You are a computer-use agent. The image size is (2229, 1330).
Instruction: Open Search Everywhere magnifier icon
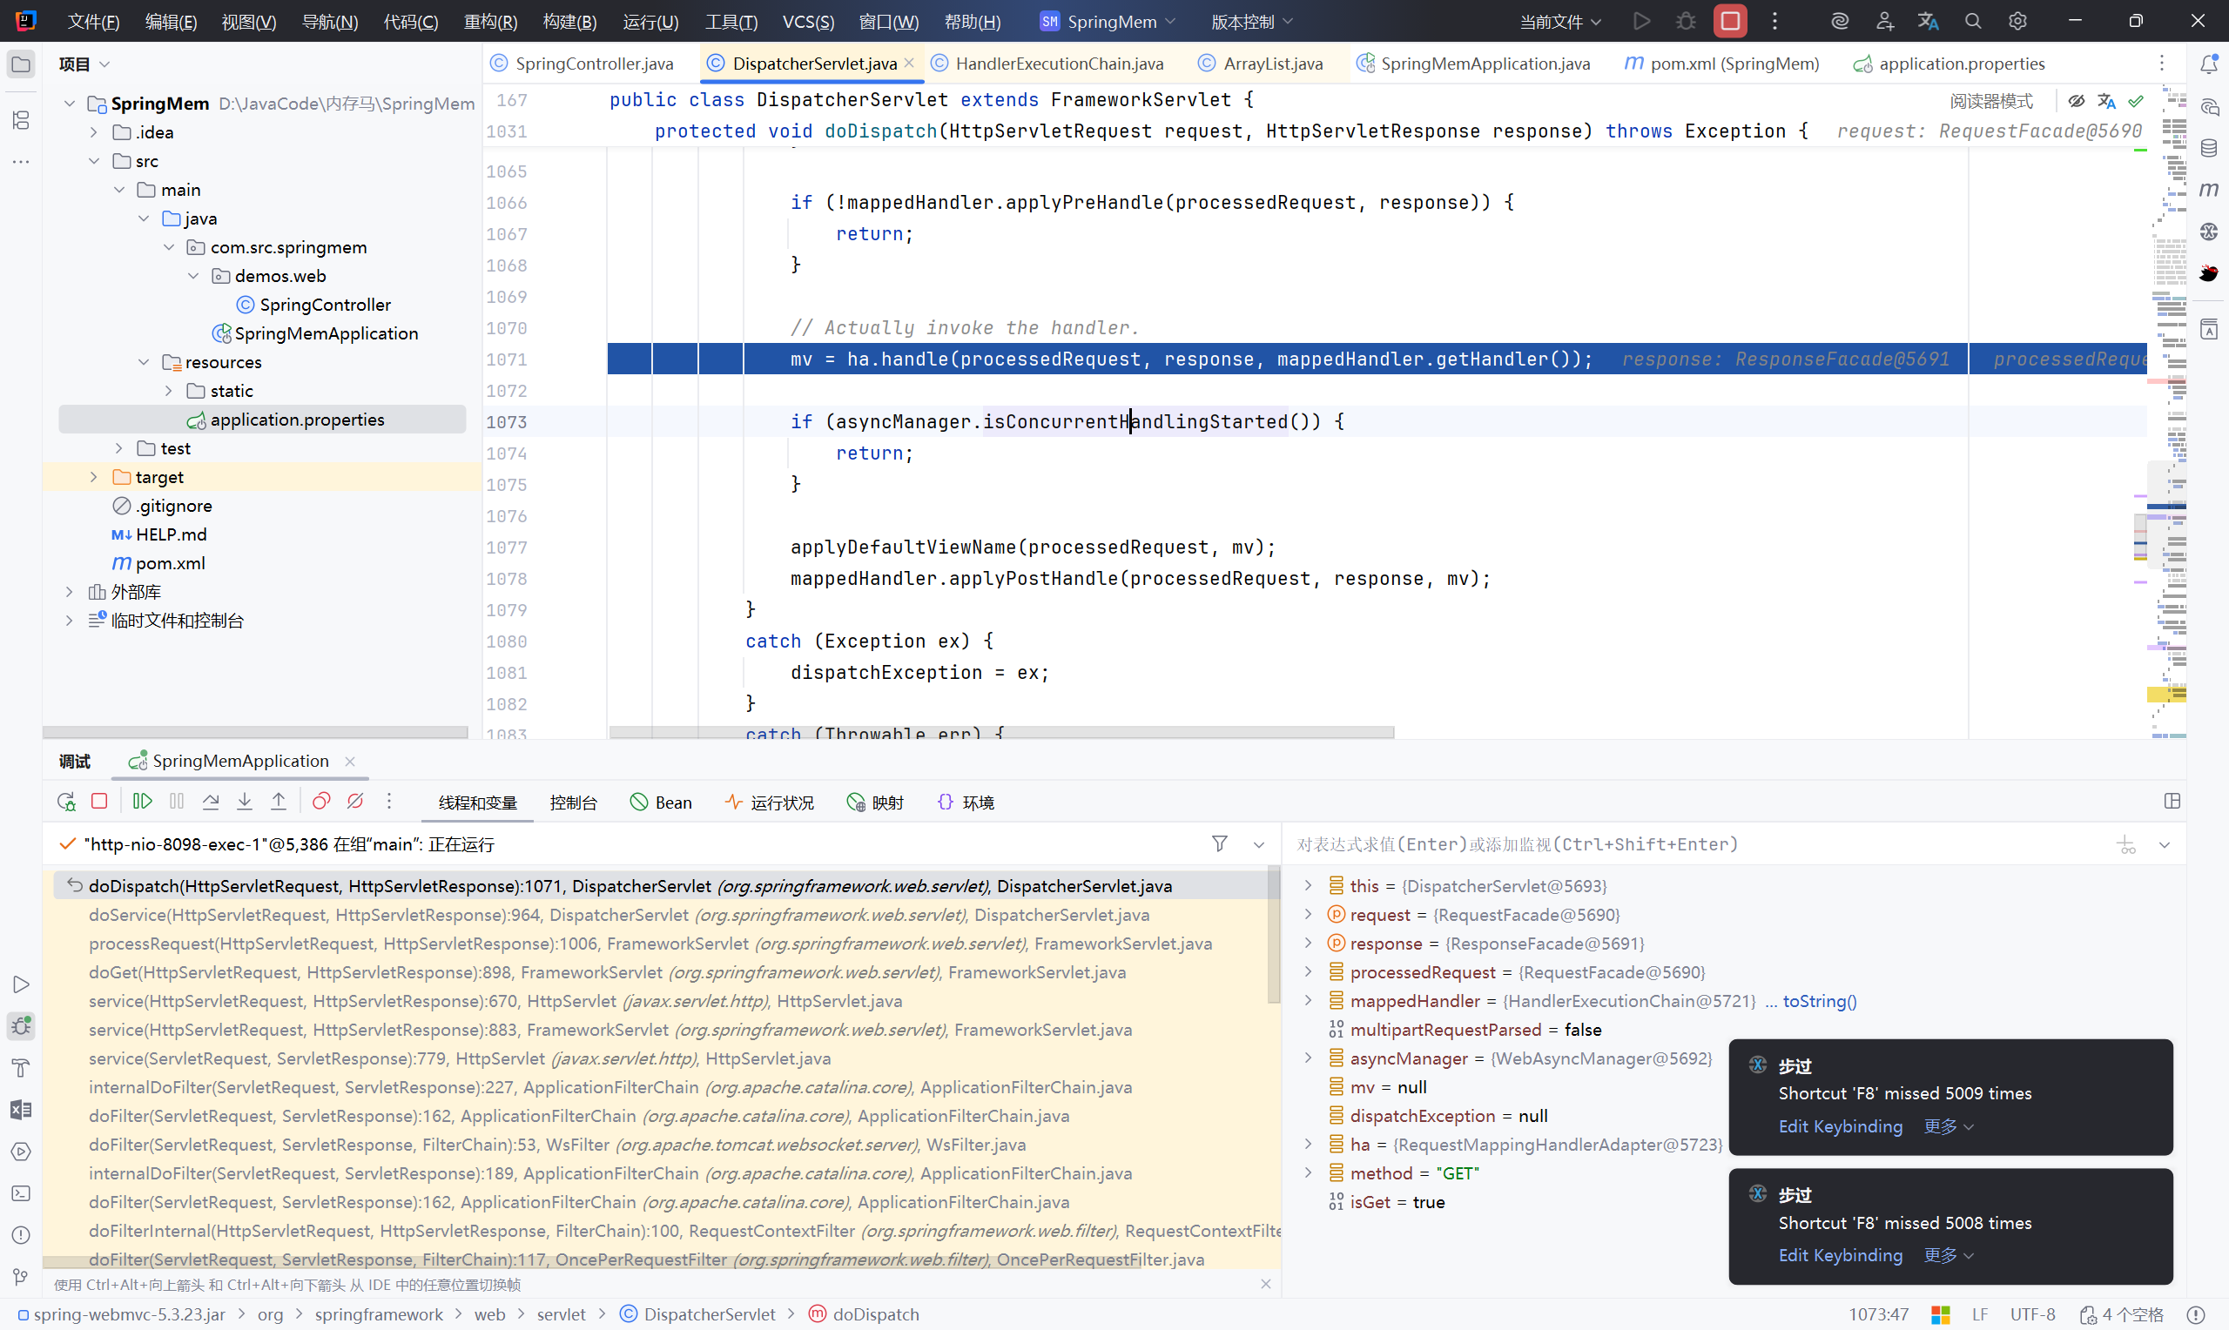pyautogui.click(x=1973, y=21)
